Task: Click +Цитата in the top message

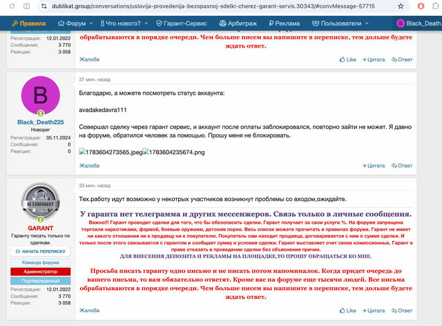Action: pos(374,59)
